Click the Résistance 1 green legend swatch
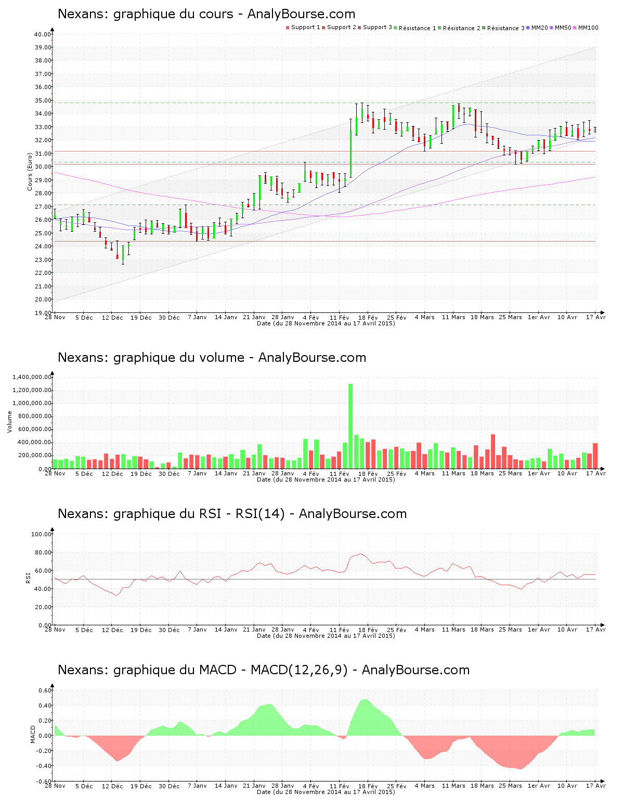 point(396,28)
